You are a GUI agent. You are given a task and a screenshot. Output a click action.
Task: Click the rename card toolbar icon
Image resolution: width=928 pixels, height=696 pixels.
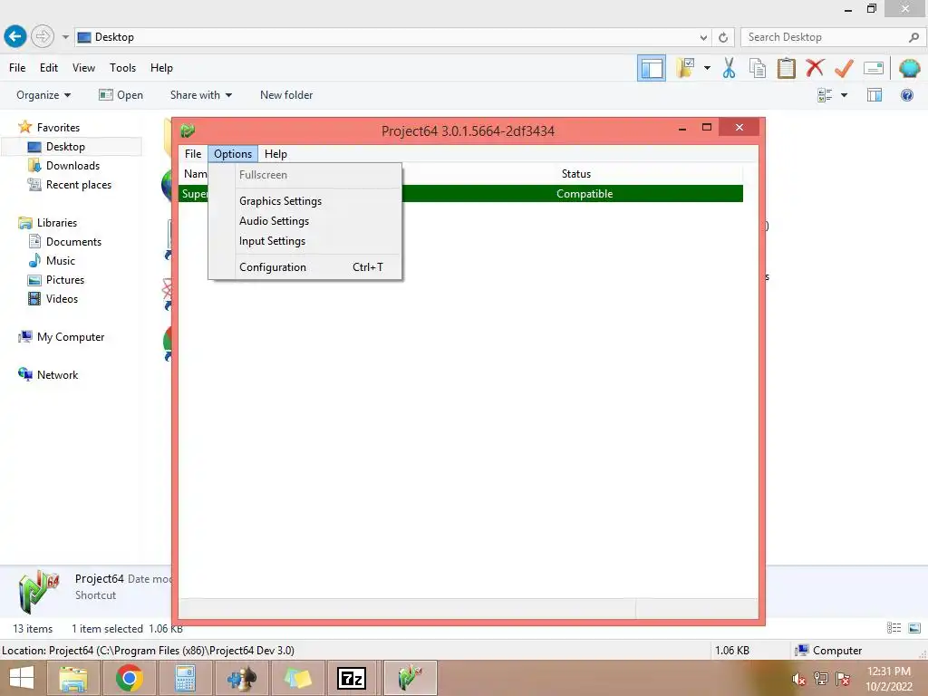coord(873,68)
